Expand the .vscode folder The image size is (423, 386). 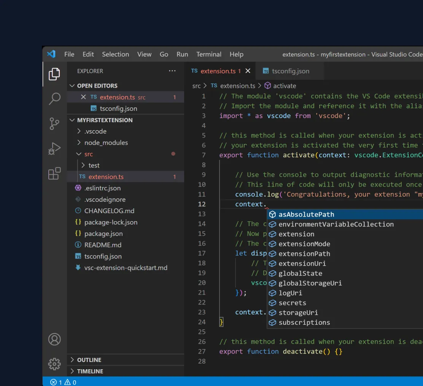(x=95, y=131)
